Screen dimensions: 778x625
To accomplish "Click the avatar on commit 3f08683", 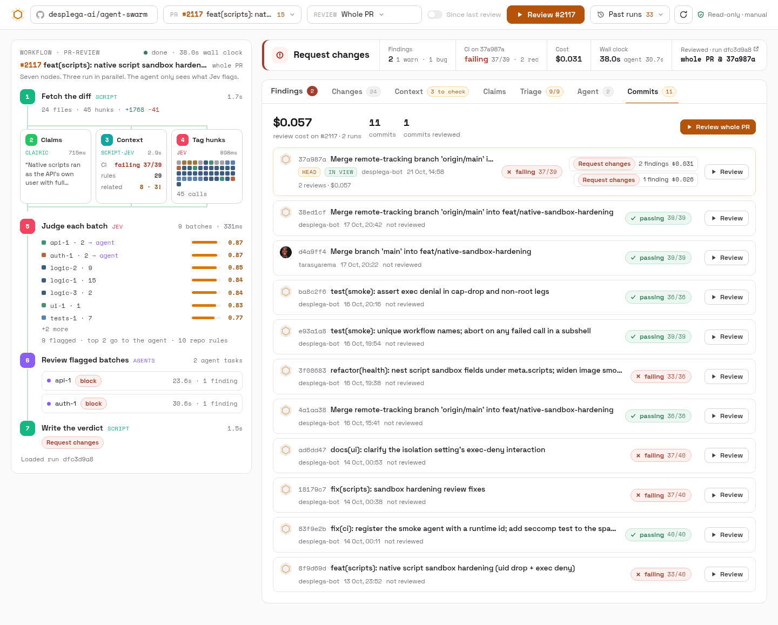I will coord(286,371).
